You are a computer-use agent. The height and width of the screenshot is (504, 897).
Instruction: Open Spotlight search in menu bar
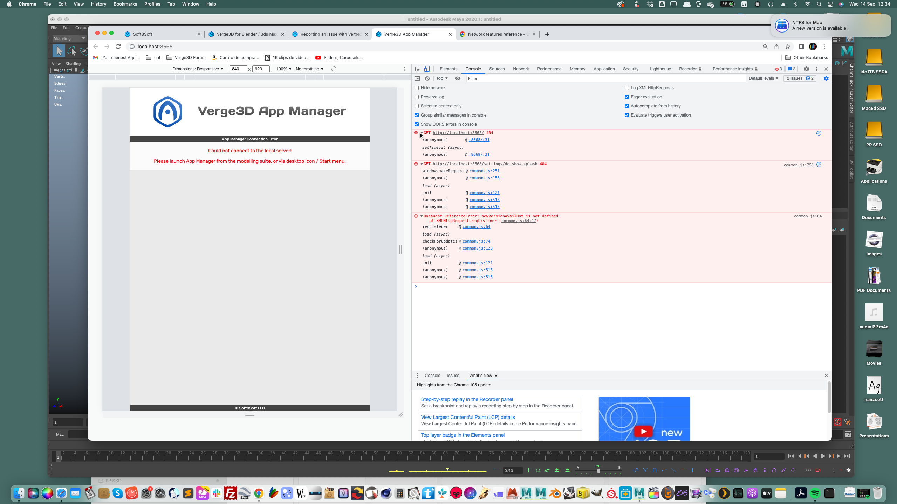[x=819, y=4]
